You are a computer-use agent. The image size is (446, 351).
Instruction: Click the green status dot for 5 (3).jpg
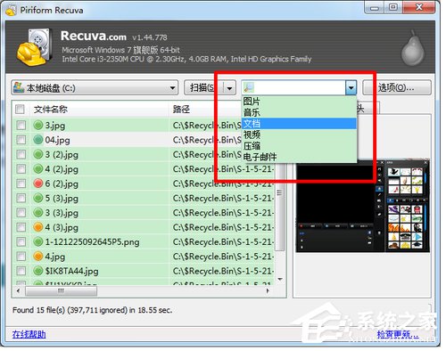coord(38,198)
